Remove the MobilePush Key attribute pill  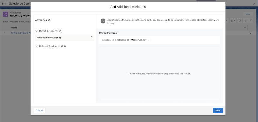[148, 40]
